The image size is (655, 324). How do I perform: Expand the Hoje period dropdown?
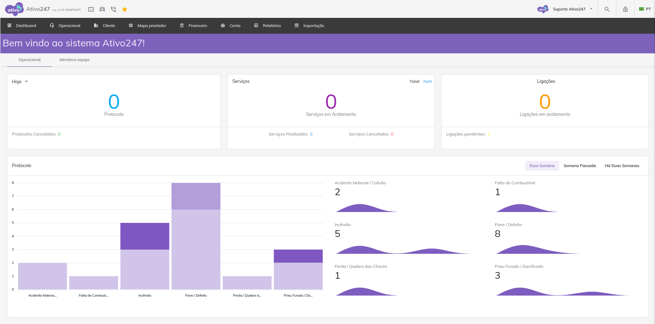tap(20, 81)
